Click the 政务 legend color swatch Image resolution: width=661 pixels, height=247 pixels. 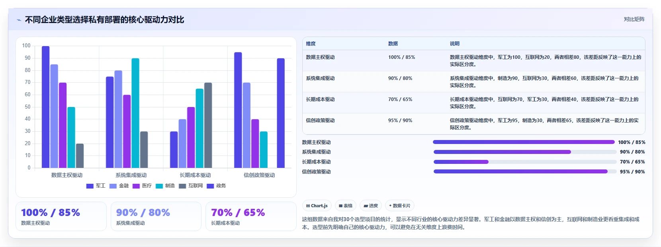210,186
